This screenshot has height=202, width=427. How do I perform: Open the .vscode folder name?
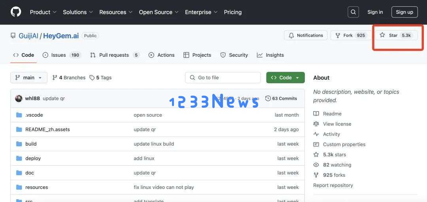point(34,115)
